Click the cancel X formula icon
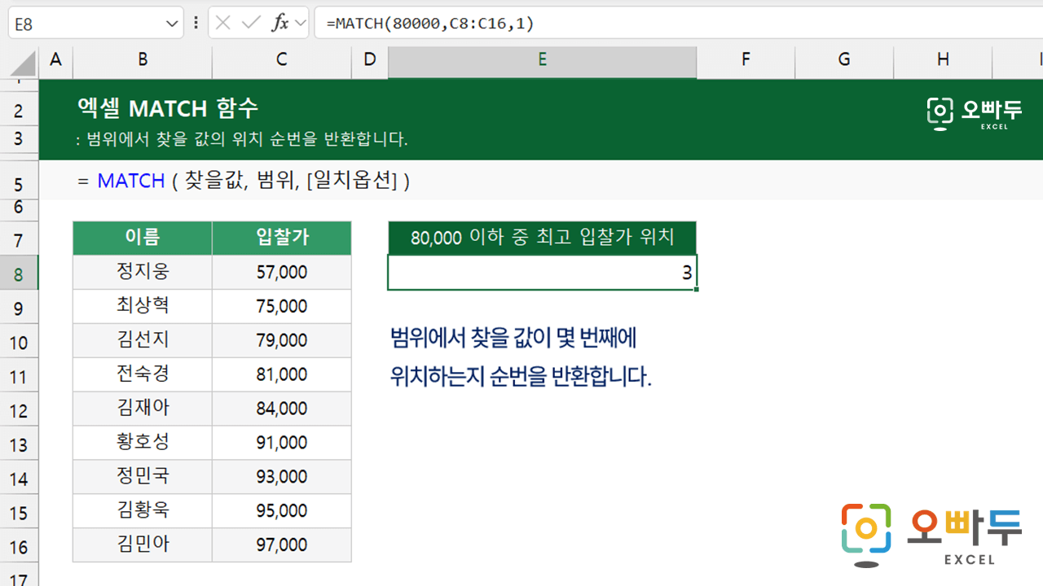Screen dimensions: 1043x586 tap(222, 23)
